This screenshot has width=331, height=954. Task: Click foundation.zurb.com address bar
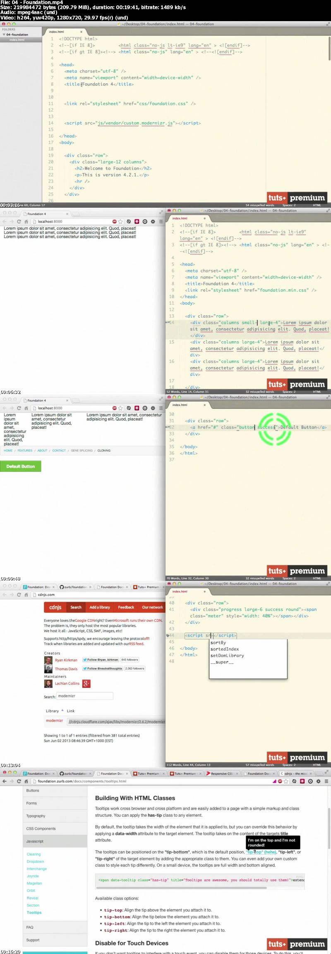(151, 782)
